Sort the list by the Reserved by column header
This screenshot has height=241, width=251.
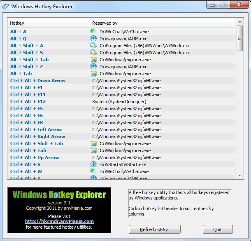click(162, 23)
